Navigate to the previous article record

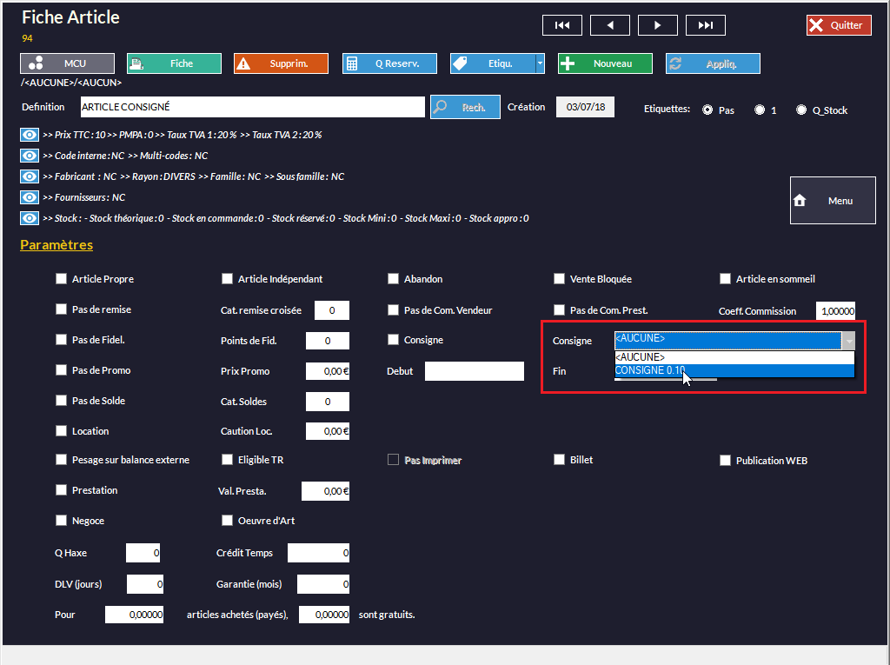point(609,25)
